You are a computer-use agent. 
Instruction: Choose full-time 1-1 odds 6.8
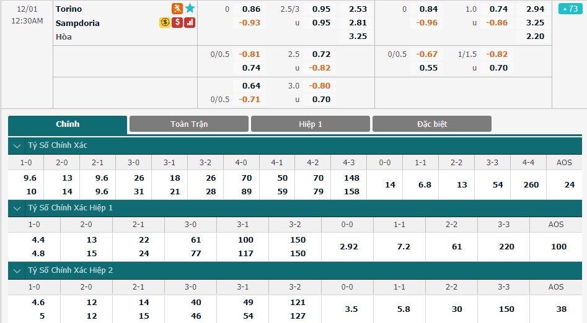[425, 184]
